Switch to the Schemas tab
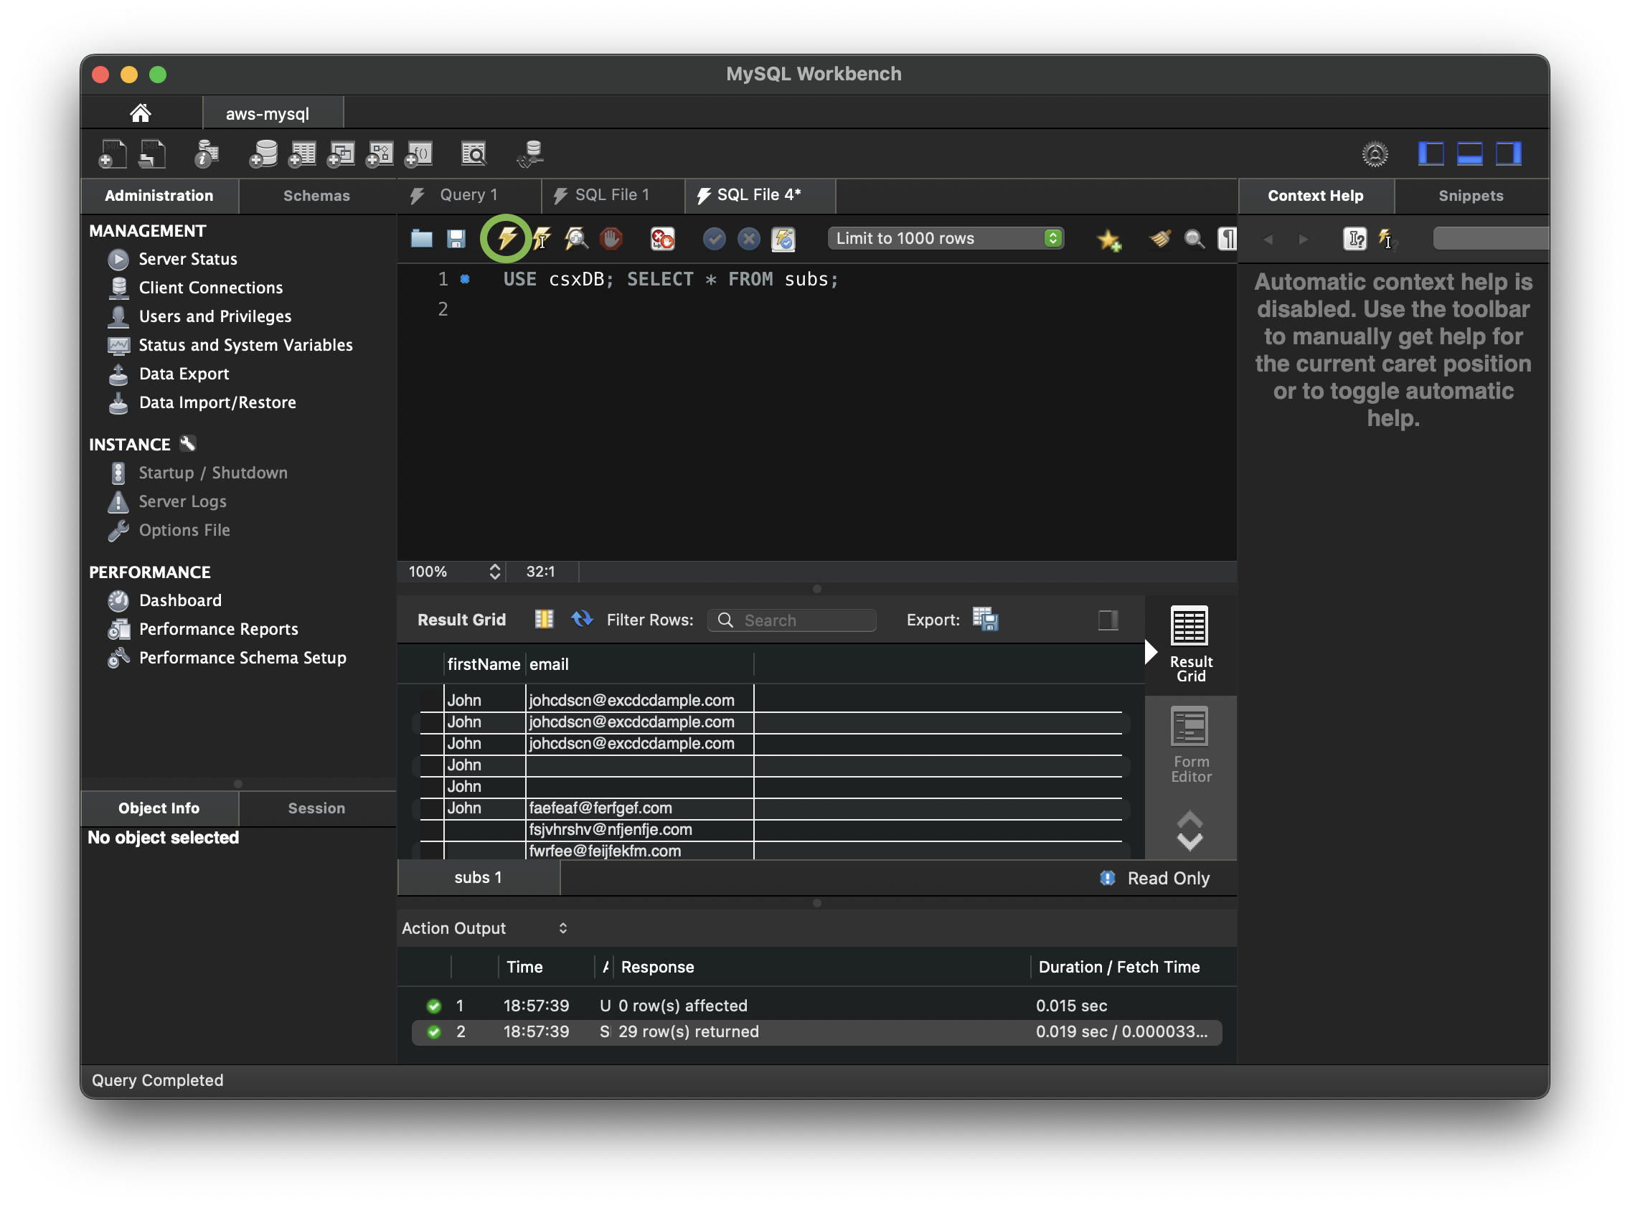The height and width of the screenshot is (1205, 1630). pyautogui.click(x=316, y=196)
